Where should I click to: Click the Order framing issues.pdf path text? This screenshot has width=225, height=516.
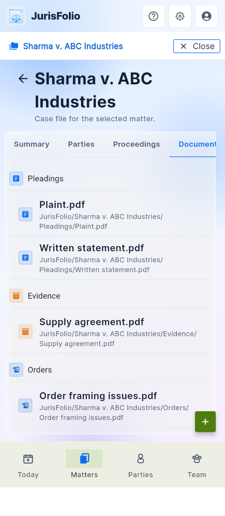[x=114, y=412]
